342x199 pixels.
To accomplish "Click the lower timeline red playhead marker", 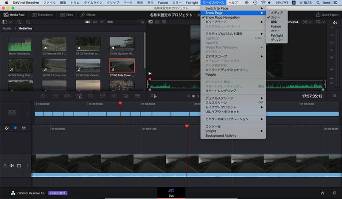I will click(187, 126).
